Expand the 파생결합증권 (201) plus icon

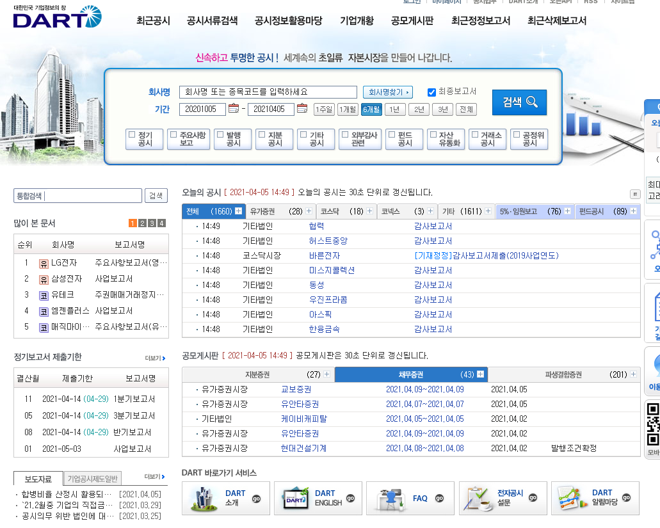coord(633,374)
